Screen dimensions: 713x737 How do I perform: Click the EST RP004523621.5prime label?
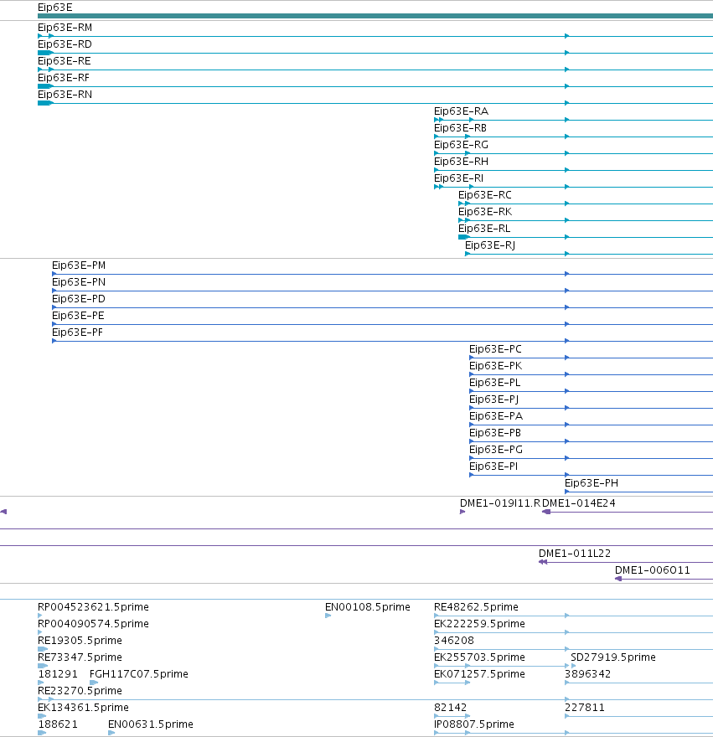point(93,607)
